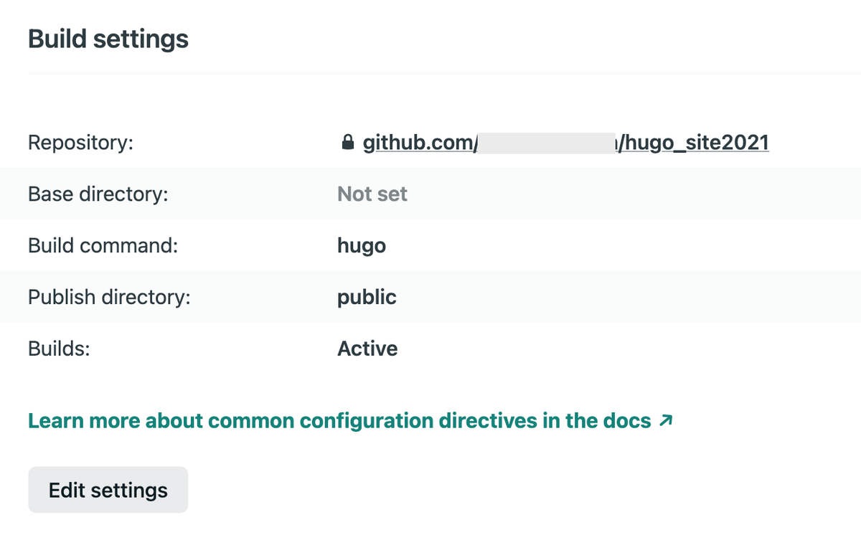Click the divider line below Build settings heading

(x=444, y=73)
